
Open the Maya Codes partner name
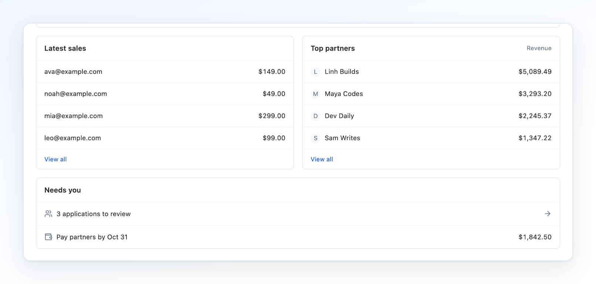[344, 94]
